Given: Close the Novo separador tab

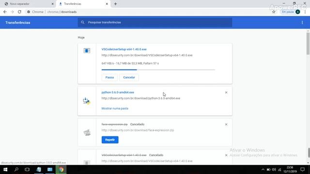Looking at the screenshot, I should pyautogui.click(x=52, y=4).
